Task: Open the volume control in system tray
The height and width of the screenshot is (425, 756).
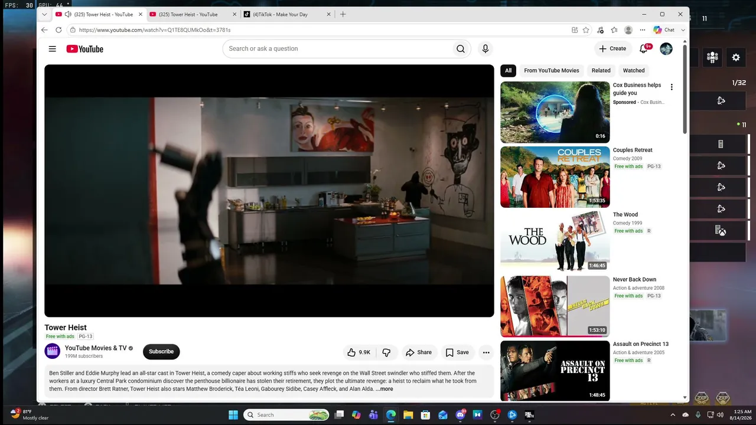Action: tap(721, 415)
